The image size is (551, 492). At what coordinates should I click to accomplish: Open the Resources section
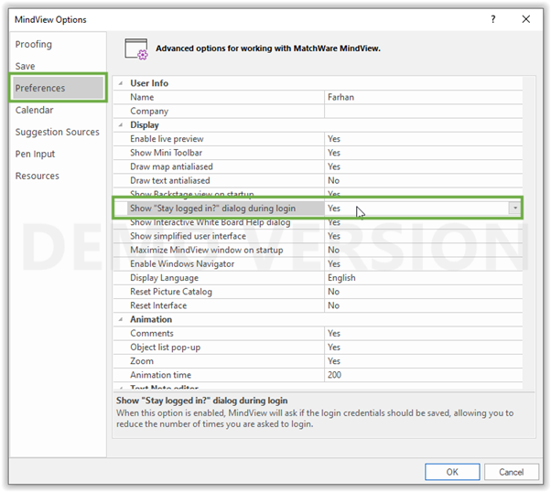(x=37, y=176)
